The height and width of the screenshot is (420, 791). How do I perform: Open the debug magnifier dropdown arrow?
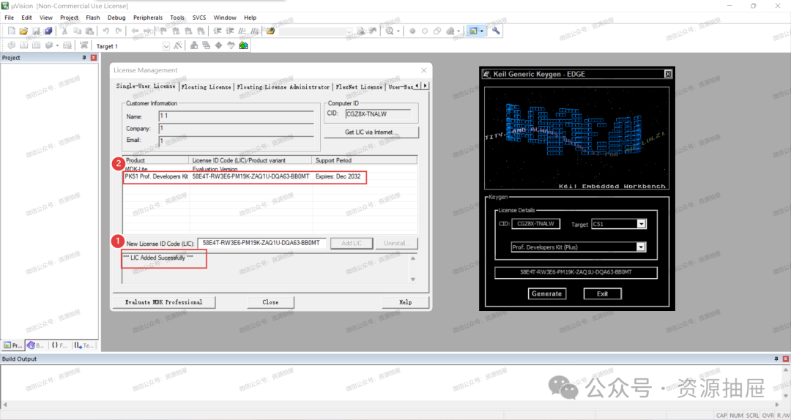click(398, 31)
